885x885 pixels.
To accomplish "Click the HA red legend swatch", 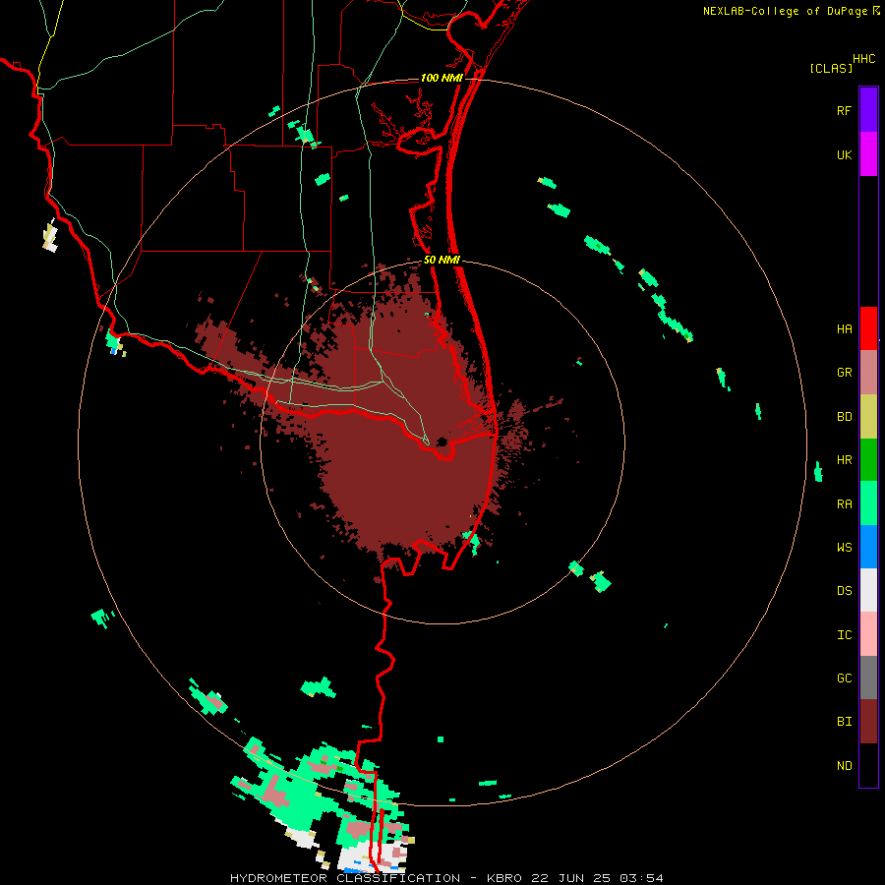I will (x=868, y=328).
